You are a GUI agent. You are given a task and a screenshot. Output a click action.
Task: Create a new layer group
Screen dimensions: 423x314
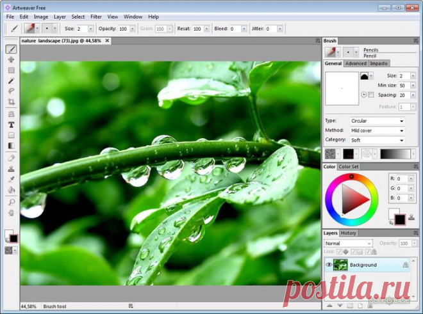[x=350, y=306]
